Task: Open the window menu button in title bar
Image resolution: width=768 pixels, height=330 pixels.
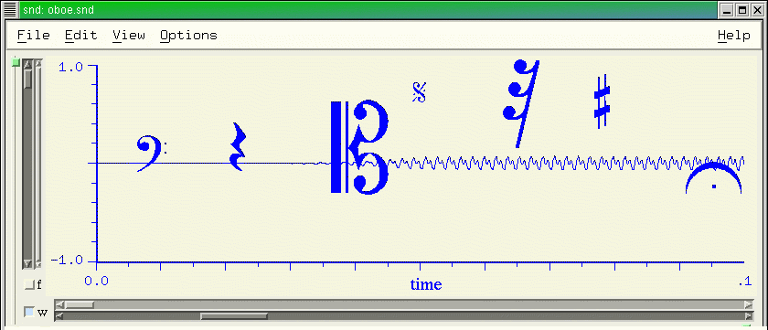Action: click(10, 9)
